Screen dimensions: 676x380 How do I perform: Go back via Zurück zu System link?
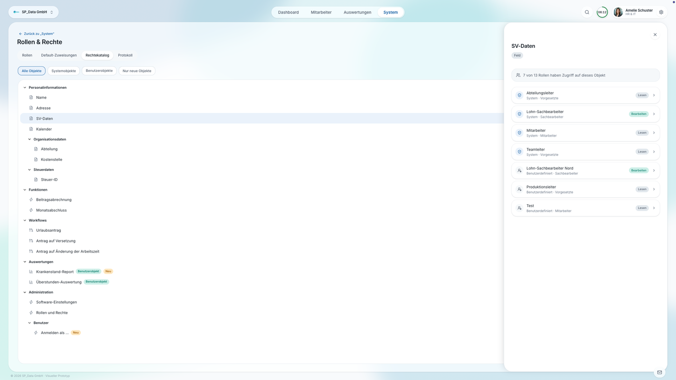[37, 34]
